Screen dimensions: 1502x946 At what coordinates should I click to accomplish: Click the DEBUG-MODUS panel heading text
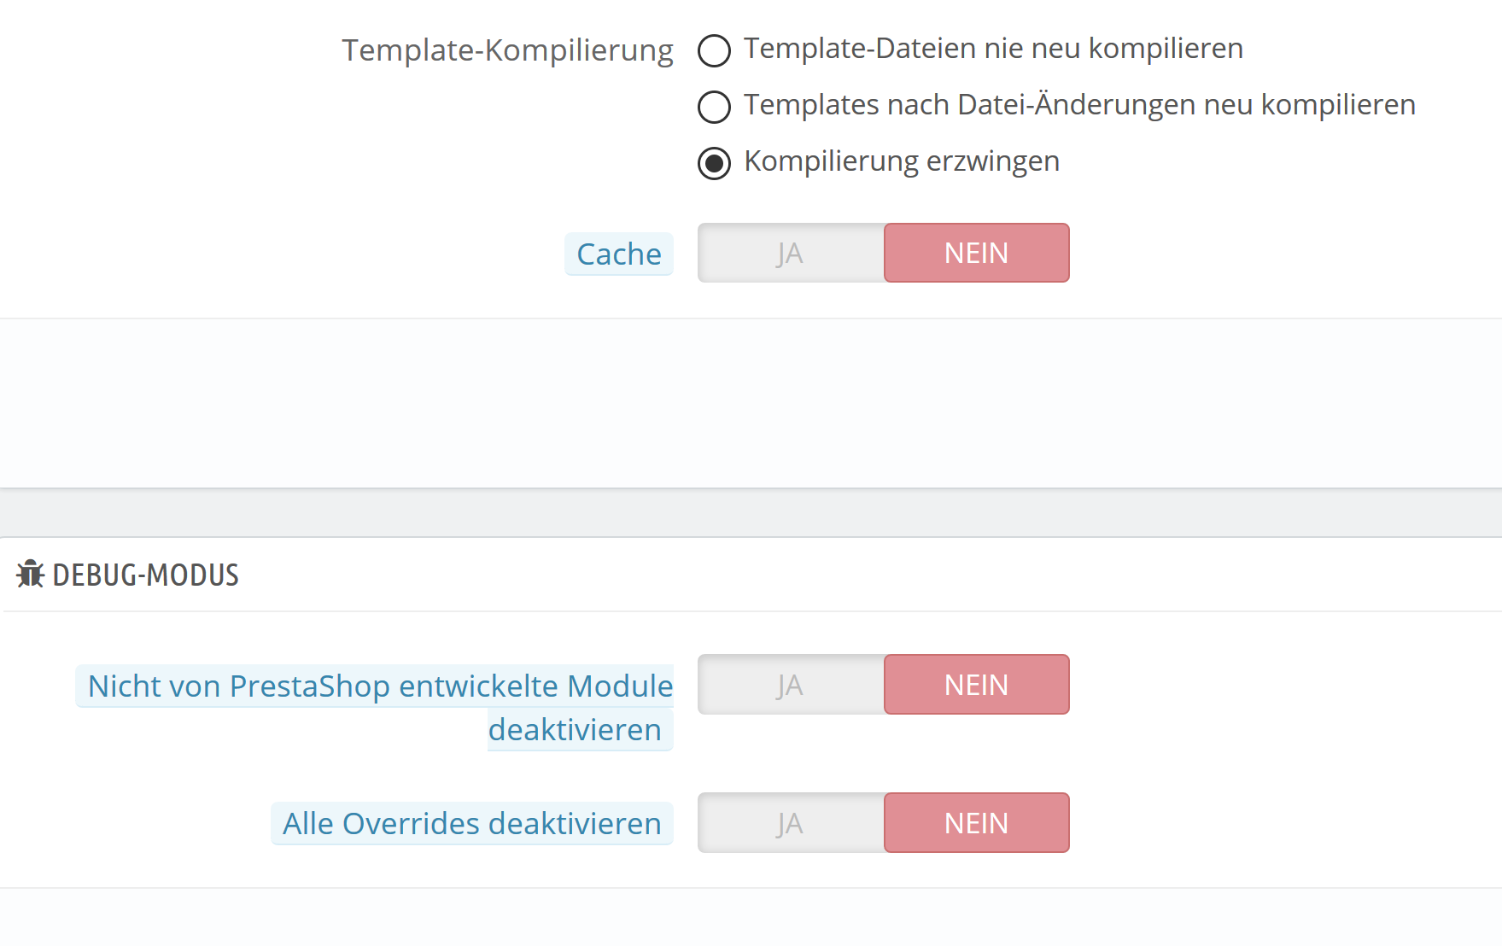pos(146,575)
